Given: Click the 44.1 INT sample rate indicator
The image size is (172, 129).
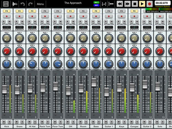Looking at the screenshot, I should point(96,4).
